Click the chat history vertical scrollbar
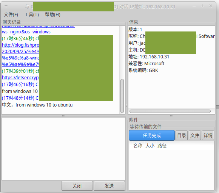Viewport: 219px width, 193px height. point(122,96)
